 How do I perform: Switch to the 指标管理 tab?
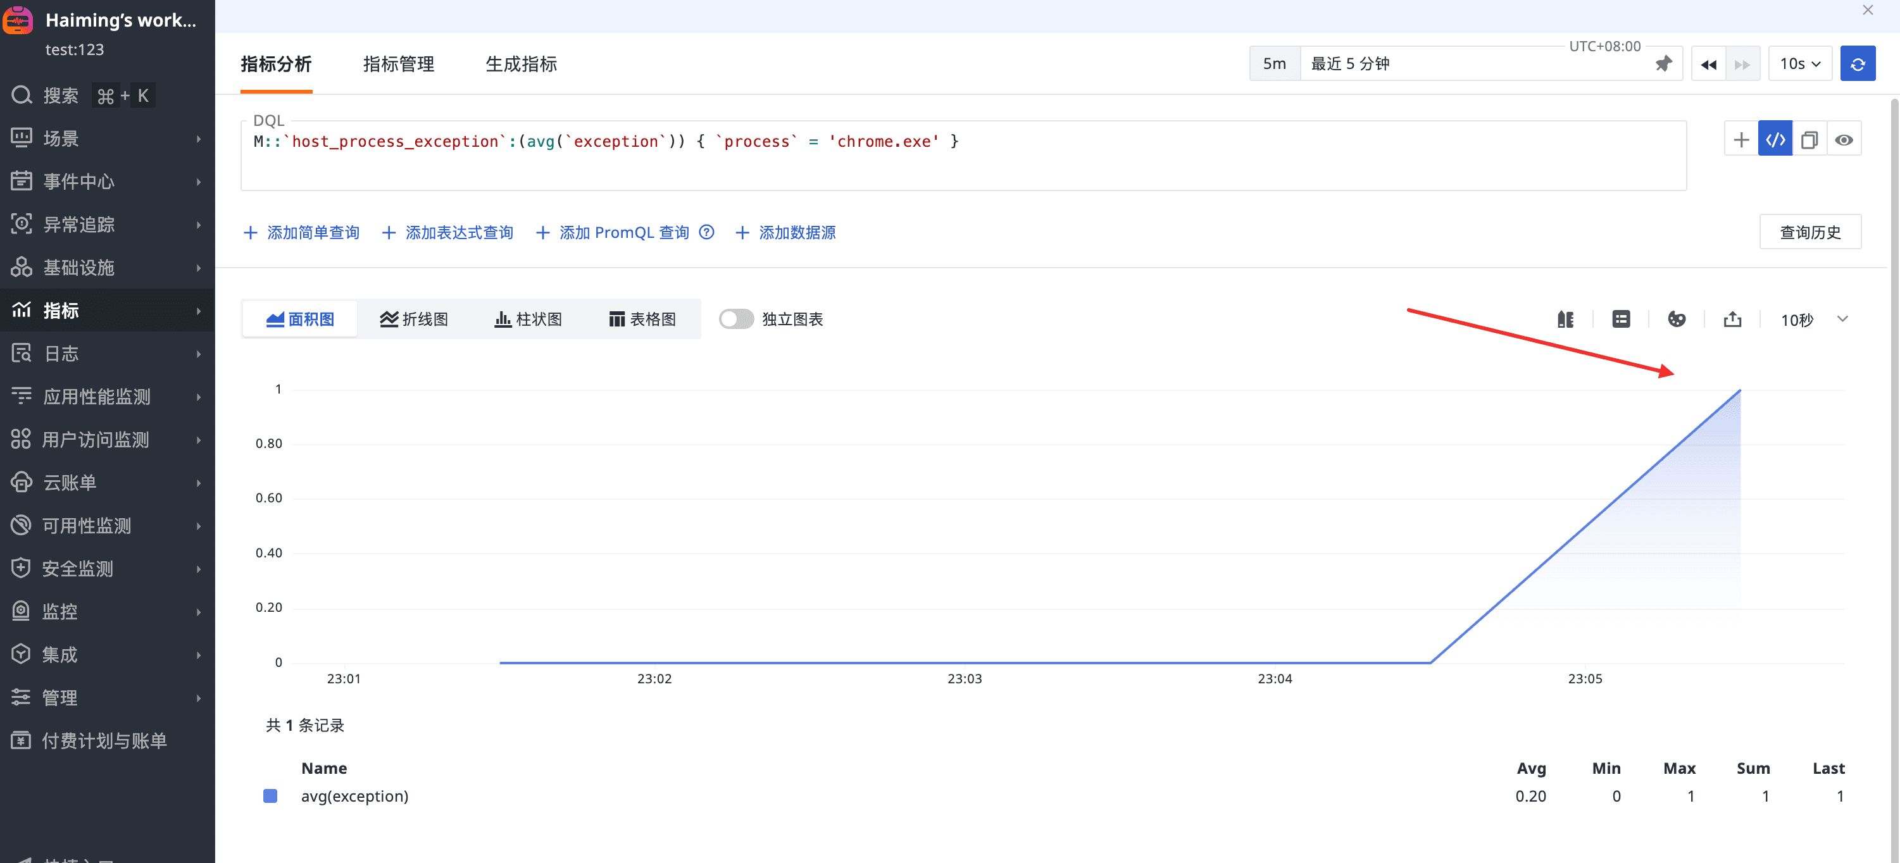(x=398, y=64)
